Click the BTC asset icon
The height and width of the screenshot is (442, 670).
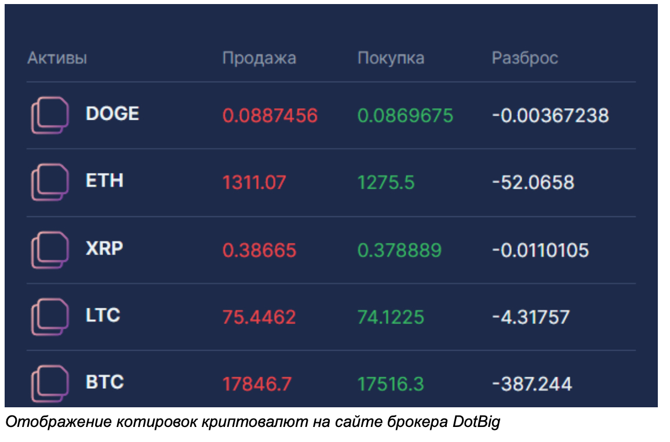tap(49, 383)
